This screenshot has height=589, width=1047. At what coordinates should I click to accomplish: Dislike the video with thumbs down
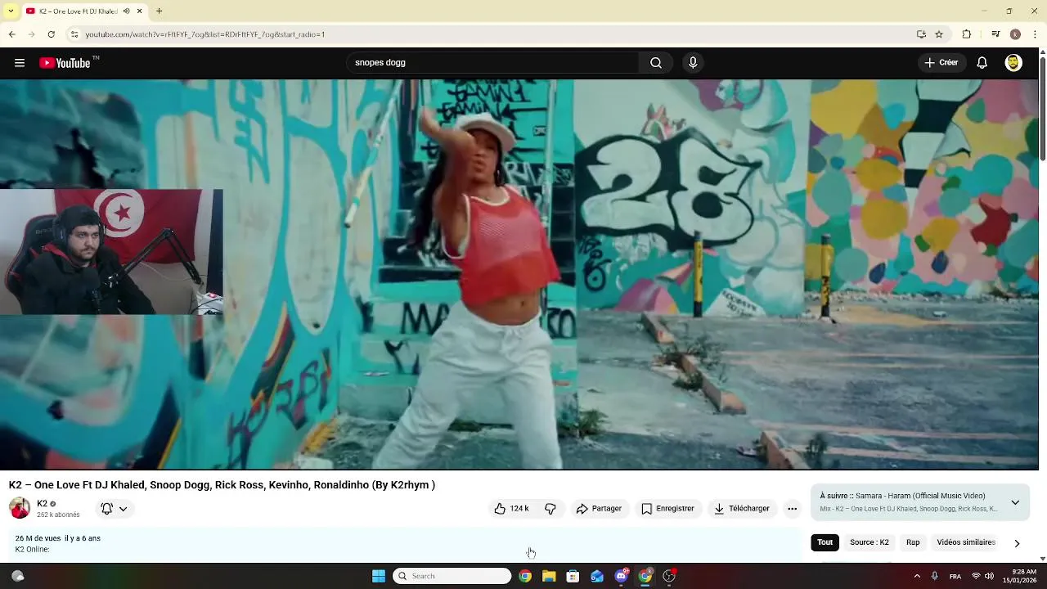point(550,509)
